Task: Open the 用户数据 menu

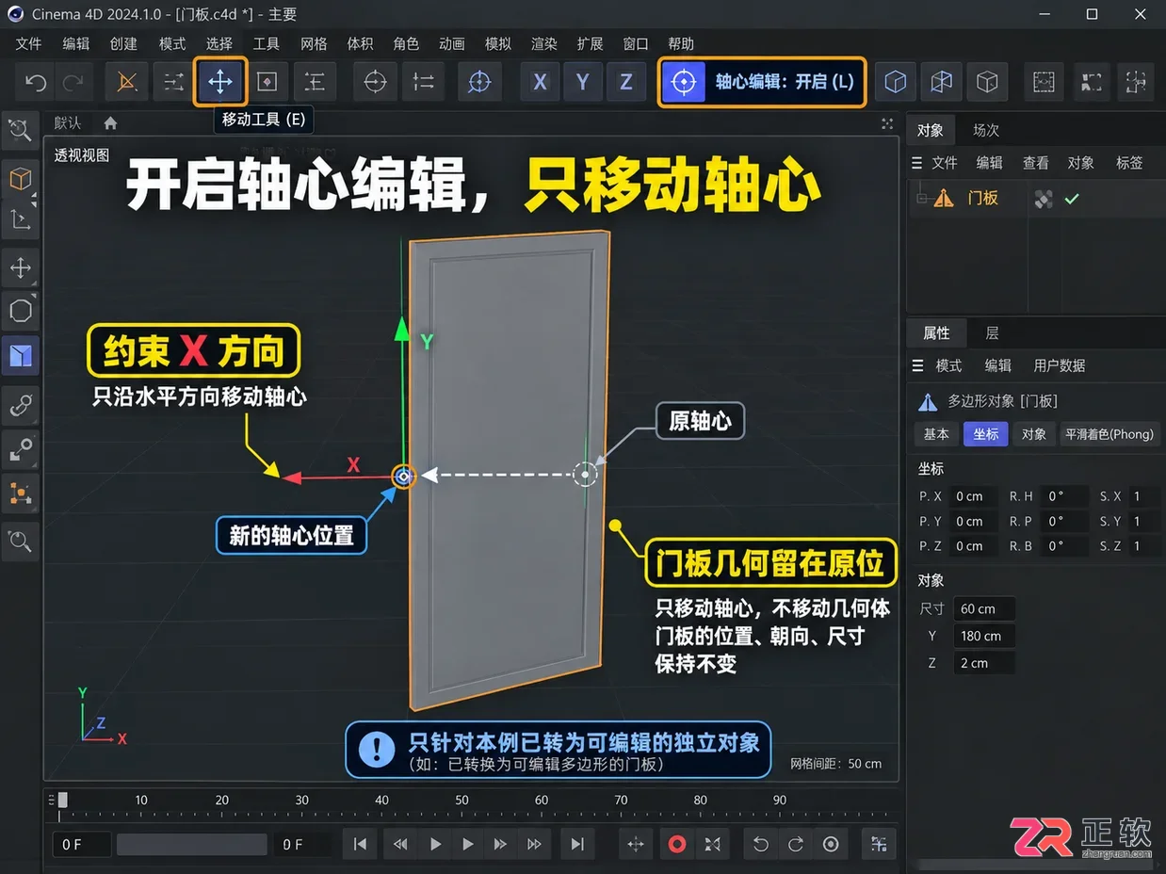Action: [1060, 365]
